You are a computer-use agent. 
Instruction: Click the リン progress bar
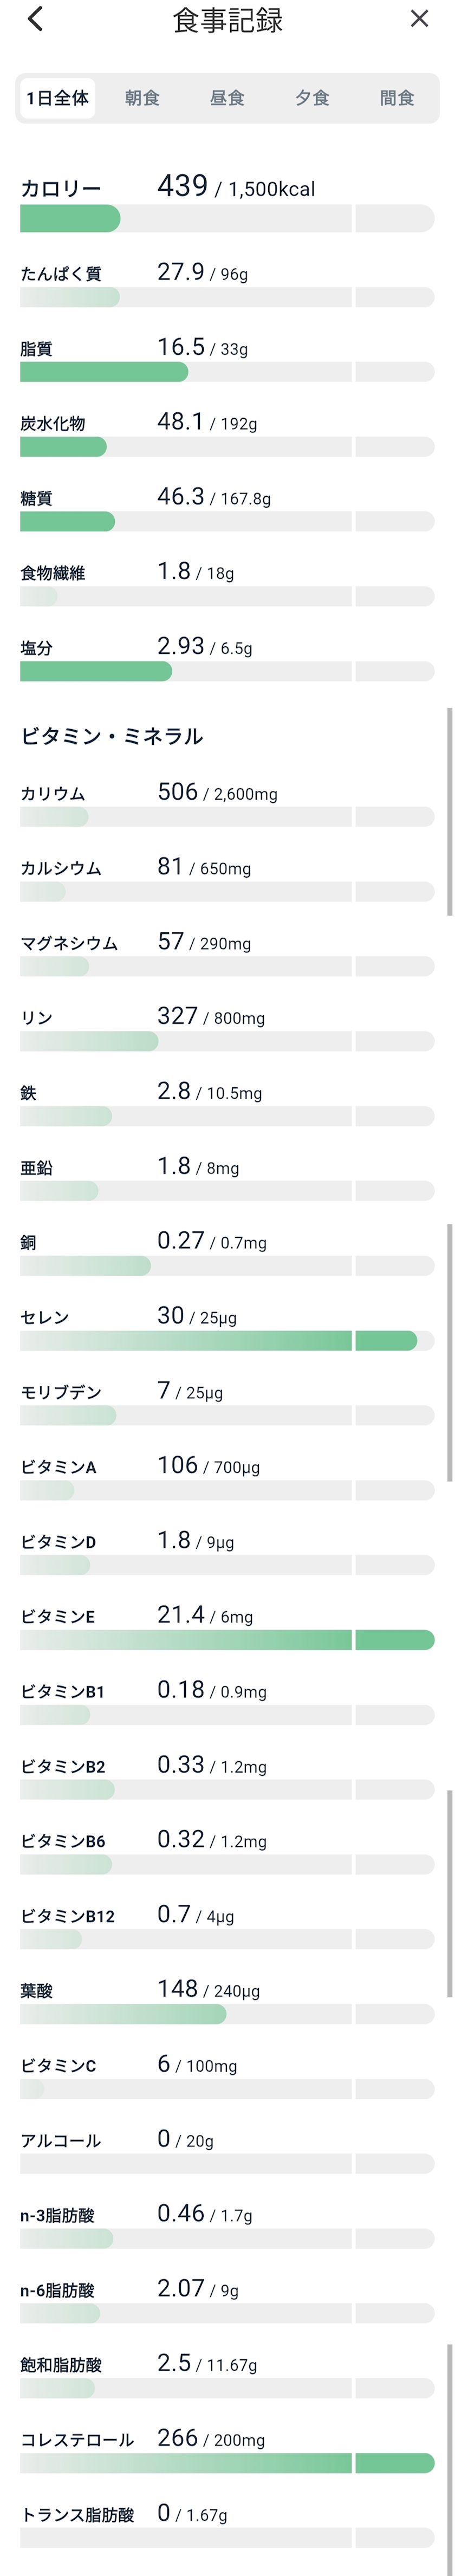pos(227,1041)
